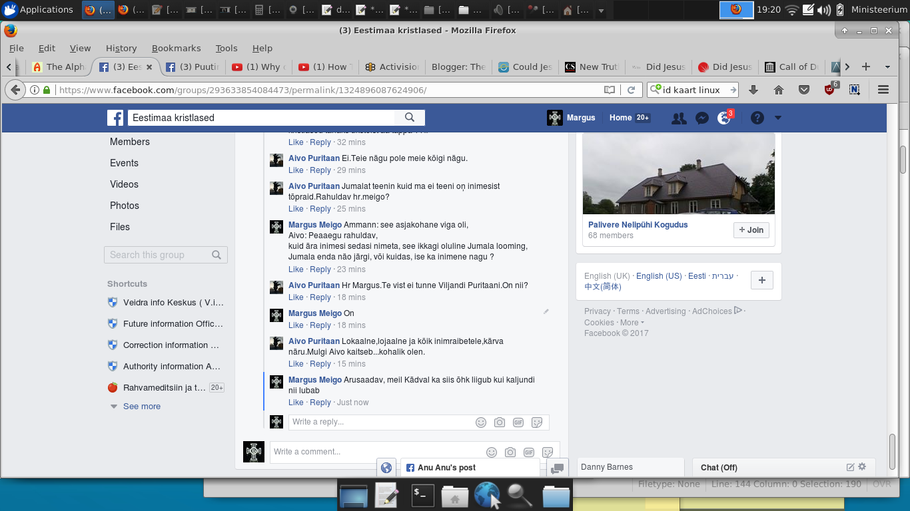Click Search this group field
This screenshot has height=511, width=910.
coord(166,255)
